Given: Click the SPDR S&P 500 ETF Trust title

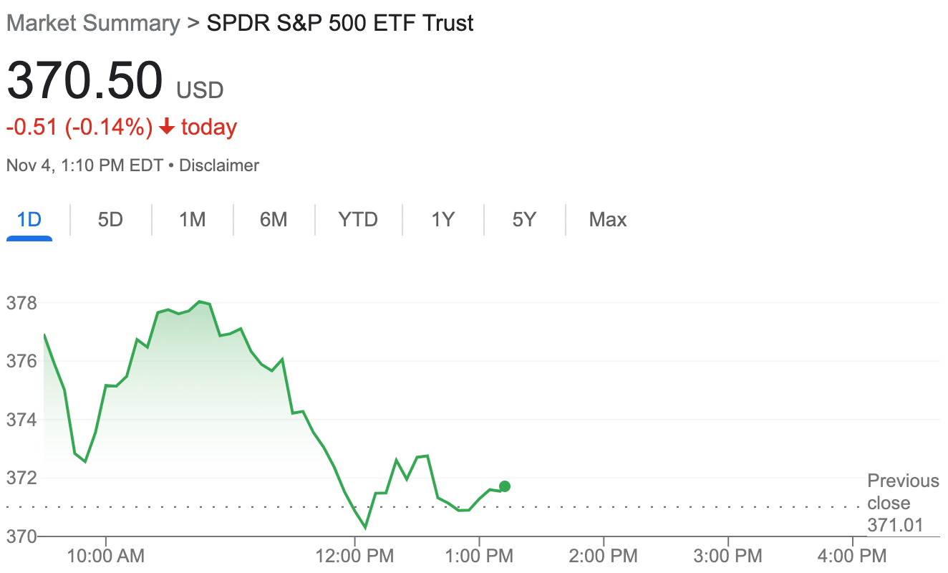Looking at the screenshot, I should click(x=340, y=23).
